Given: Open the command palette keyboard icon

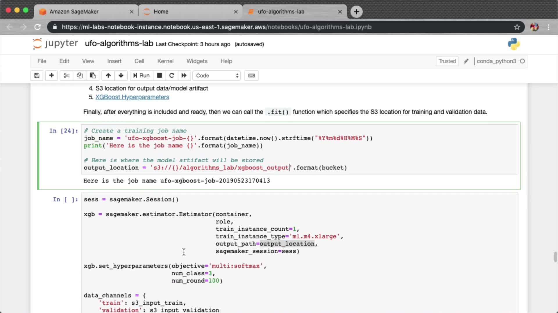Looking at the screenshot, I should click(x=251, y=76).
